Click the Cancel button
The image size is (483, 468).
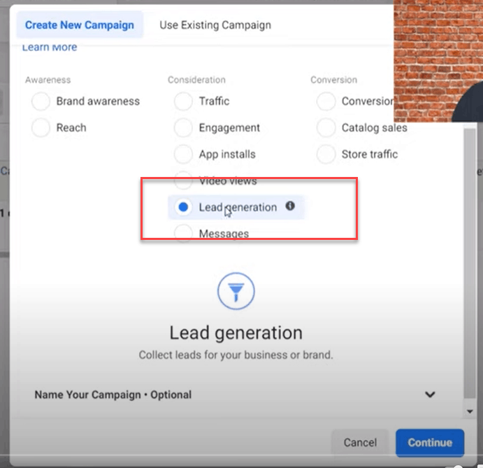click(x=360, y=443)
